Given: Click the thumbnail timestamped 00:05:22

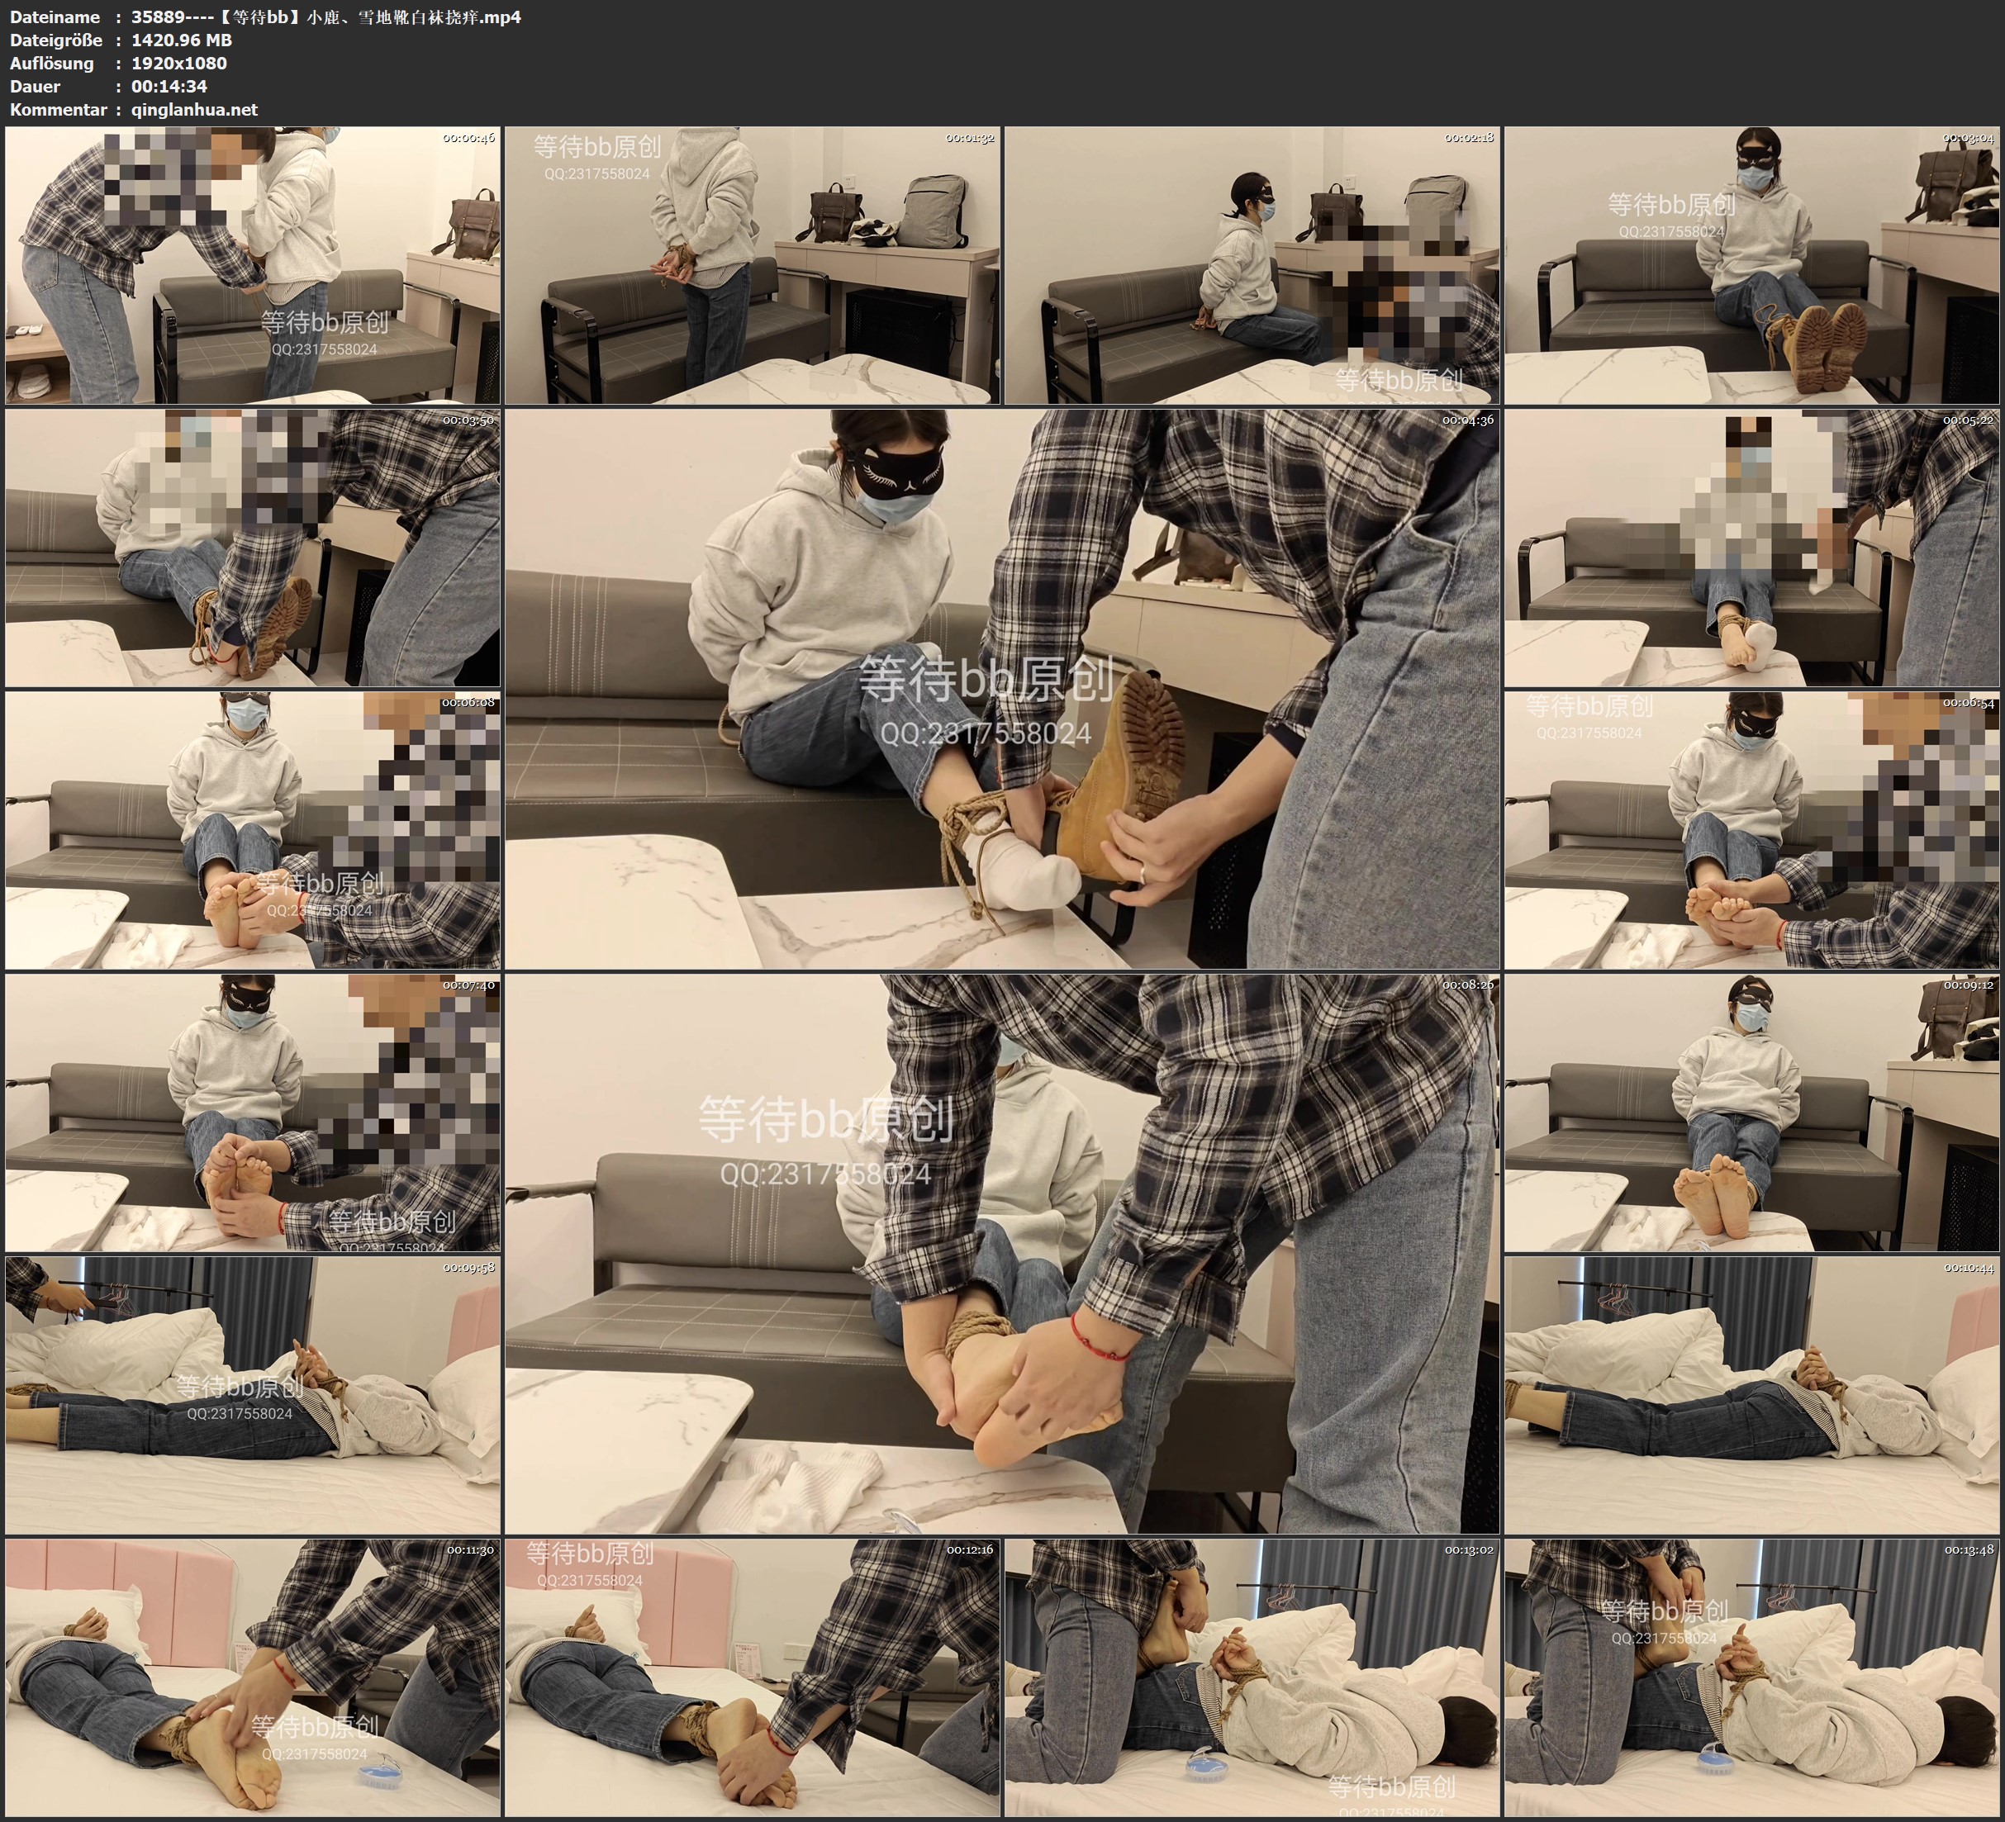Looking at the screenshot, I should (1751, 548).
